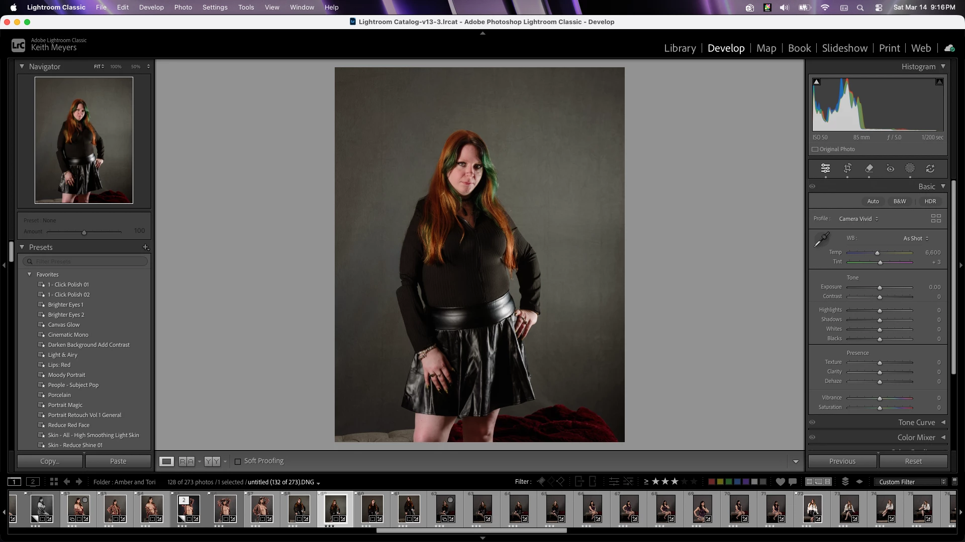Image resolution: width=965 pixels, height=542 pixels.
Task: Collapse the Favorites presets group
Action: click(x=29, y=275)
